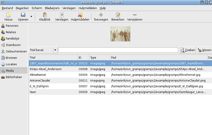Screen dimensions: 212x135
Task: Click the Nieuw toolbar icon
Action: (8, 17)
